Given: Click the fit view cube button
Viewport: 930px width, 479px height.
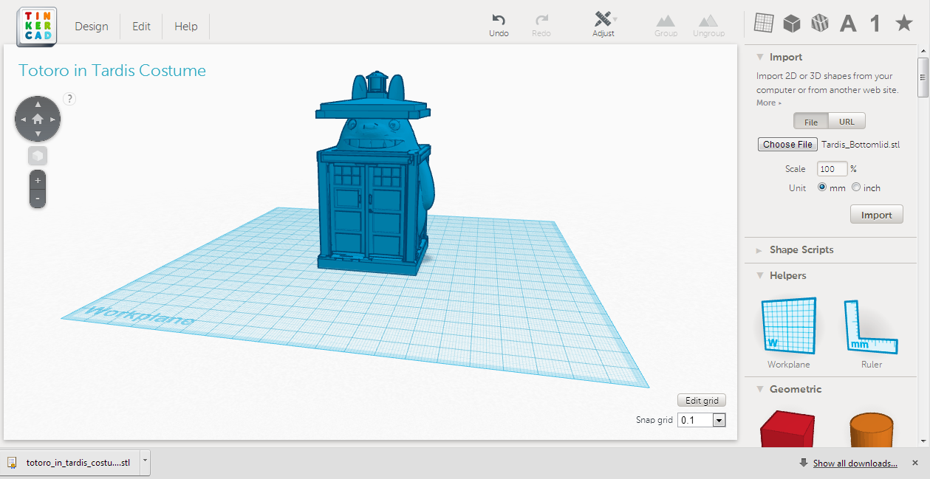Looking at the screenshot, I should pos(38,156).
